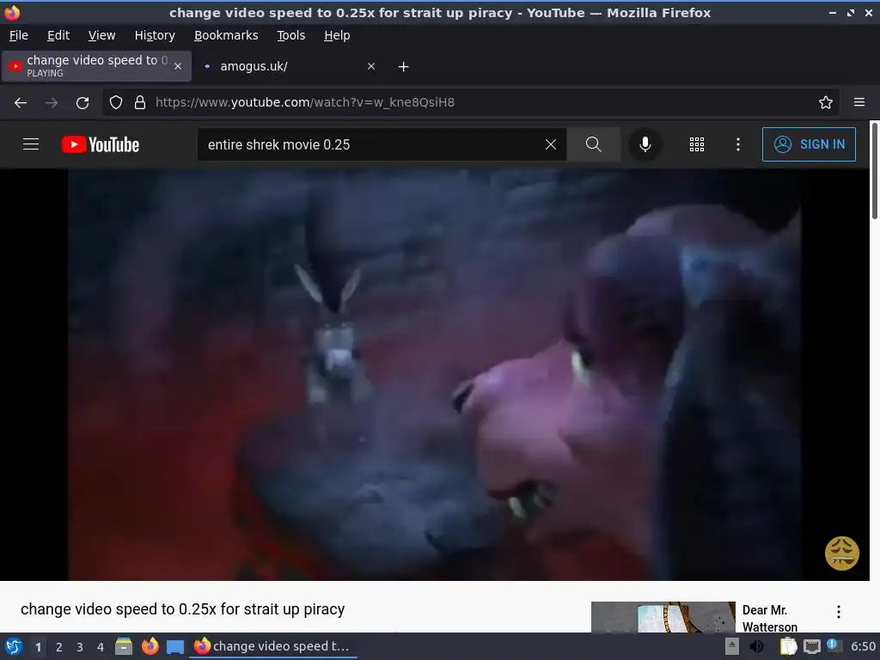Click the show desktop taskbar icon
This screenshot has width=880, height=660.
click(x=175, y=647)
